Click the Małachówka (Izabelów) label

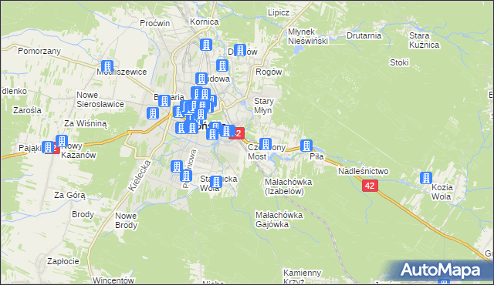tap(288, 186)
